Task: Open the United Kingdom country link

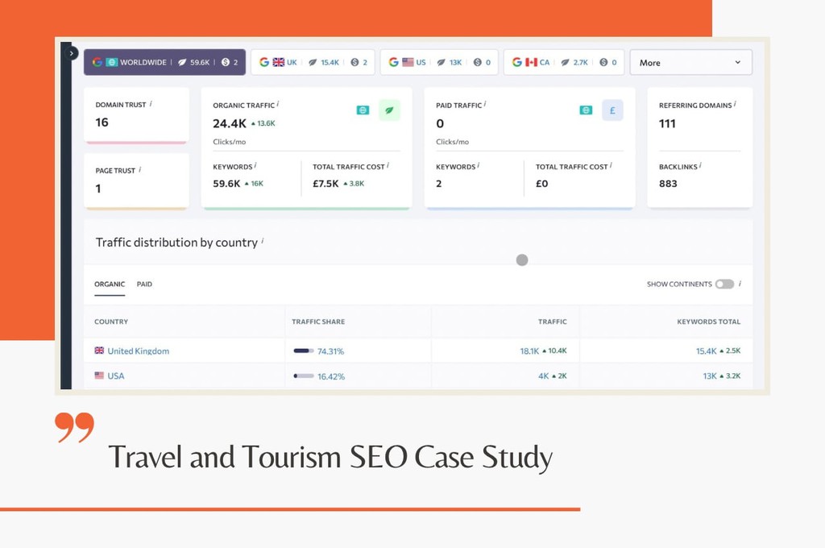Action: point(139,351)
